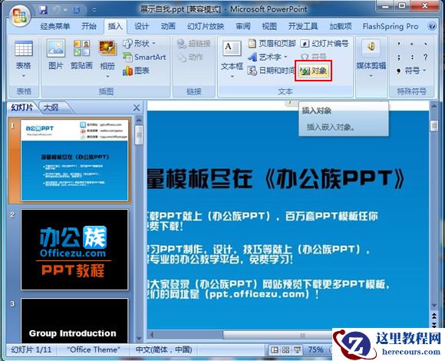Expand the 媒体剪辑 dropdown arrow
Screen dimensions: 445x361
pos(371,76)
